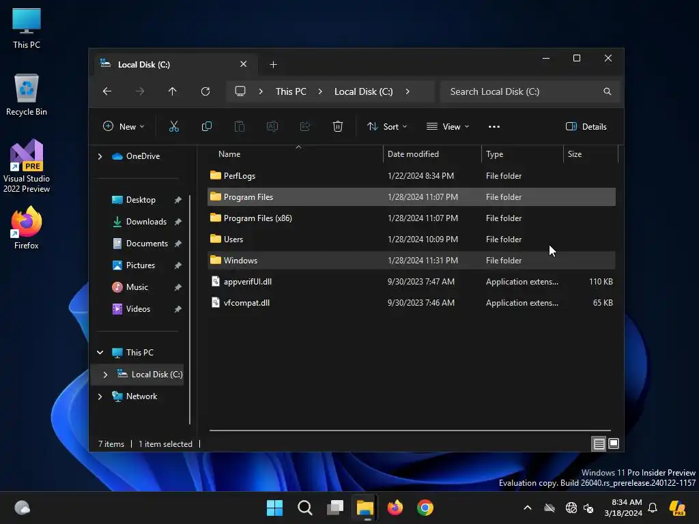The height and width of the screenshot is (524, 699).
Task: Expand the Network tree node
Action: (100, 396)
